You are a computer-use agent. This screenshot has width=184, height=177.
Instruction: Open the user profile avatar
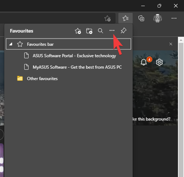coord(158,18)
